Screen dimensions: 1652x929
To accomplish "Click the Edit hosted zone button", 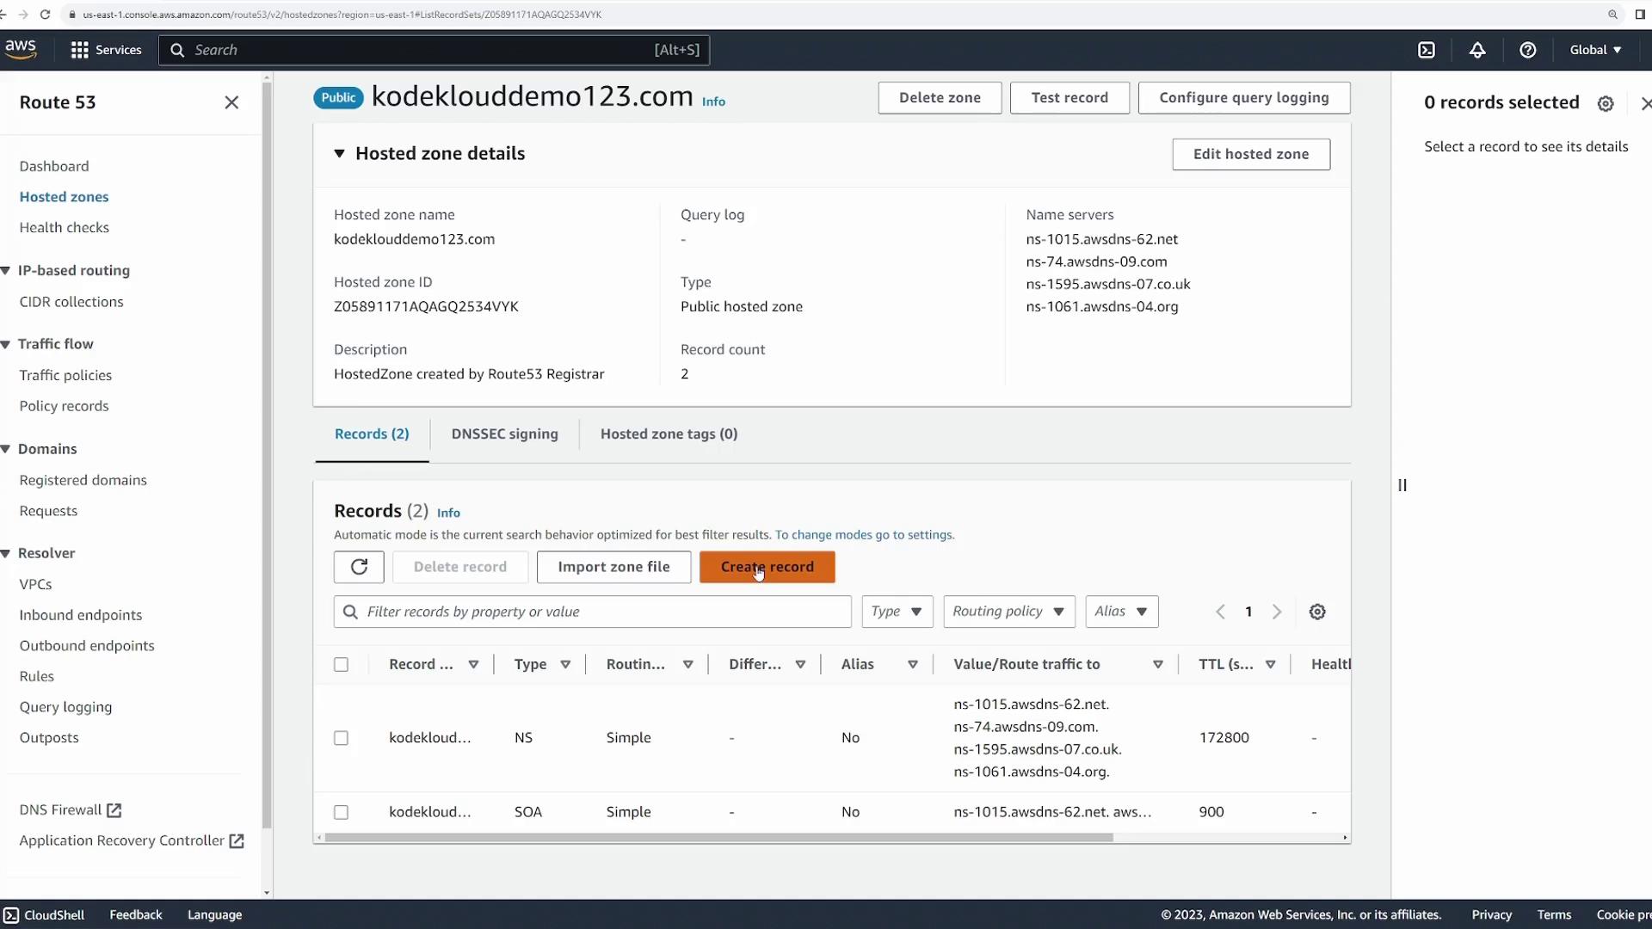I will click(x=1251, y=154).
